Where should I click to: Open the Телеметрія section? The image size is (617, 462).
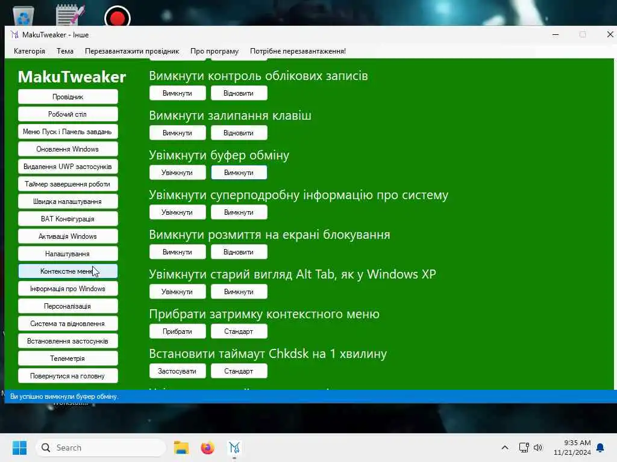coord(67,359)
